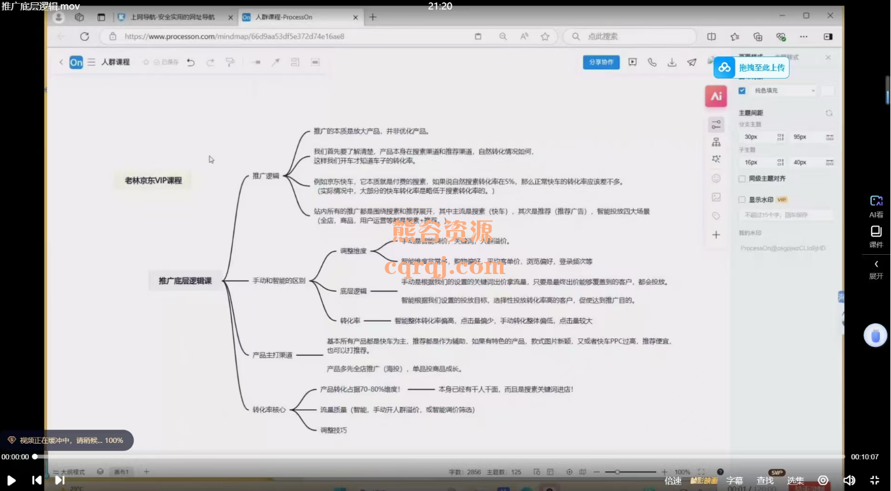Select the 调整技巧 subtopic
Viewport: 891px width, 491px height.
[x=333, y=430]
